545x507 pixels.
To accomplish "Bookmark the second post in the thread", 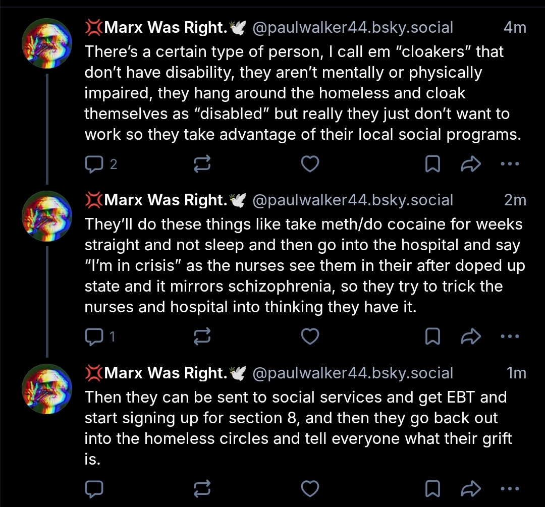I will [x=432, y=336].
